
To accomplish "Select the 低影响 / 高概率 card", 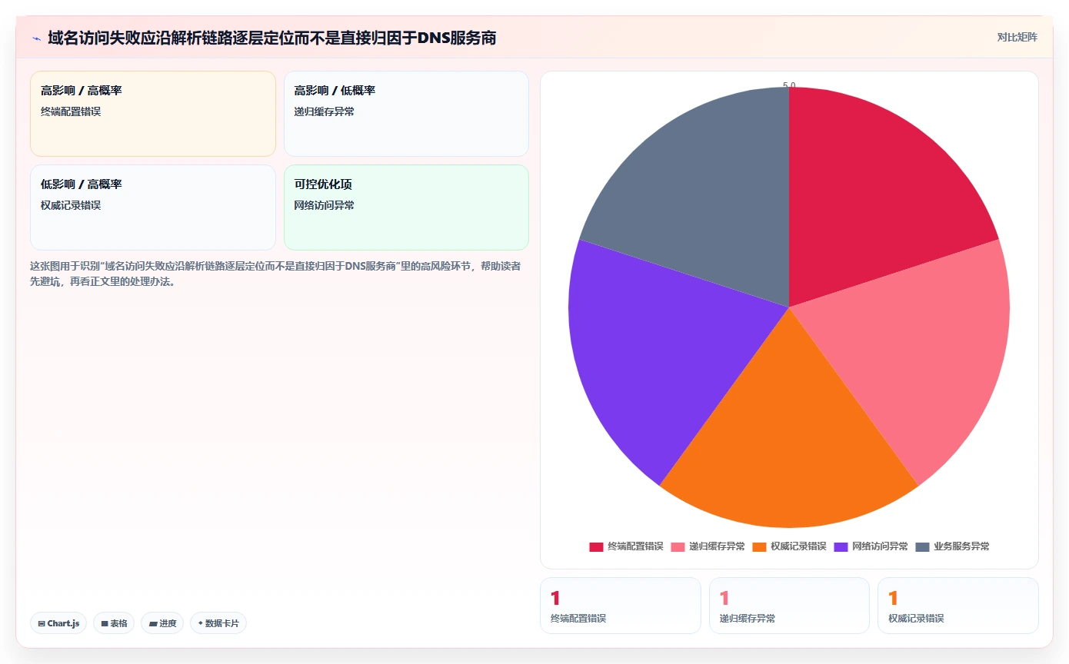I will pyautogui.click(x=152, y=207).
